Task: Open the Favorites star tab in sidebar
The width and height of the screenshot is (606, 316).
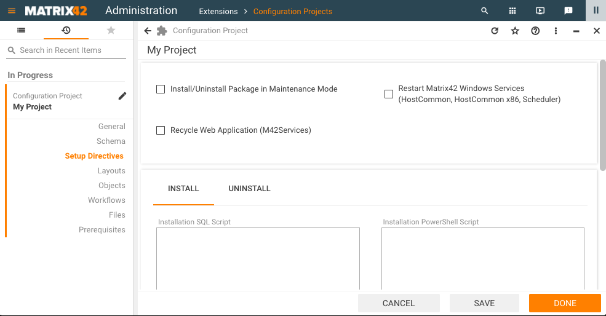Action: 111,30
